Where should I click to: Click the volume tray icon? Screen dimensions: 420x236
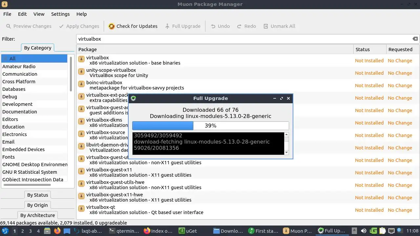click(364, 231)
